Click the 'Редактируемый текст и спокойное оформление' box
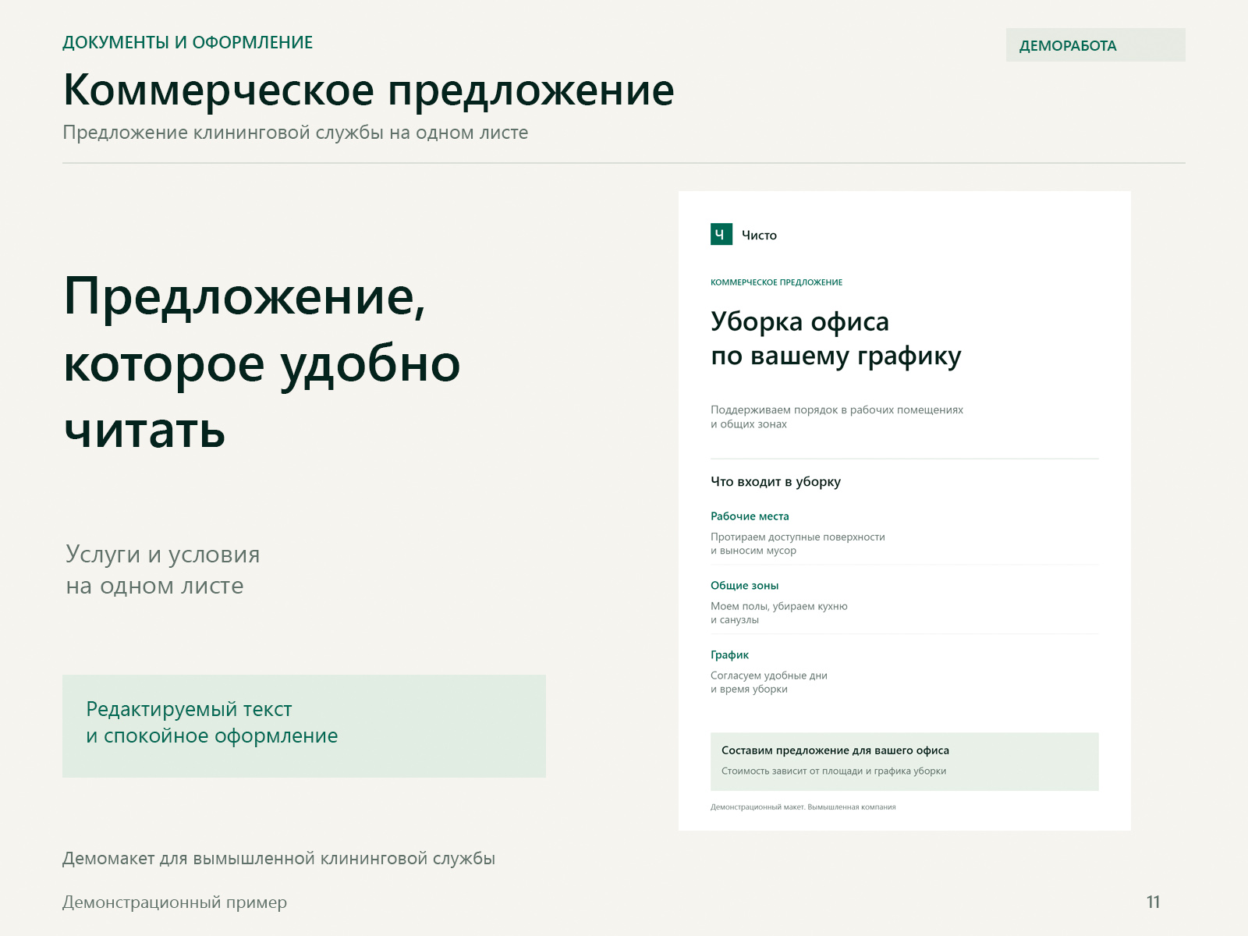This screenshot has height=936, width=1248. pos(304,726)
